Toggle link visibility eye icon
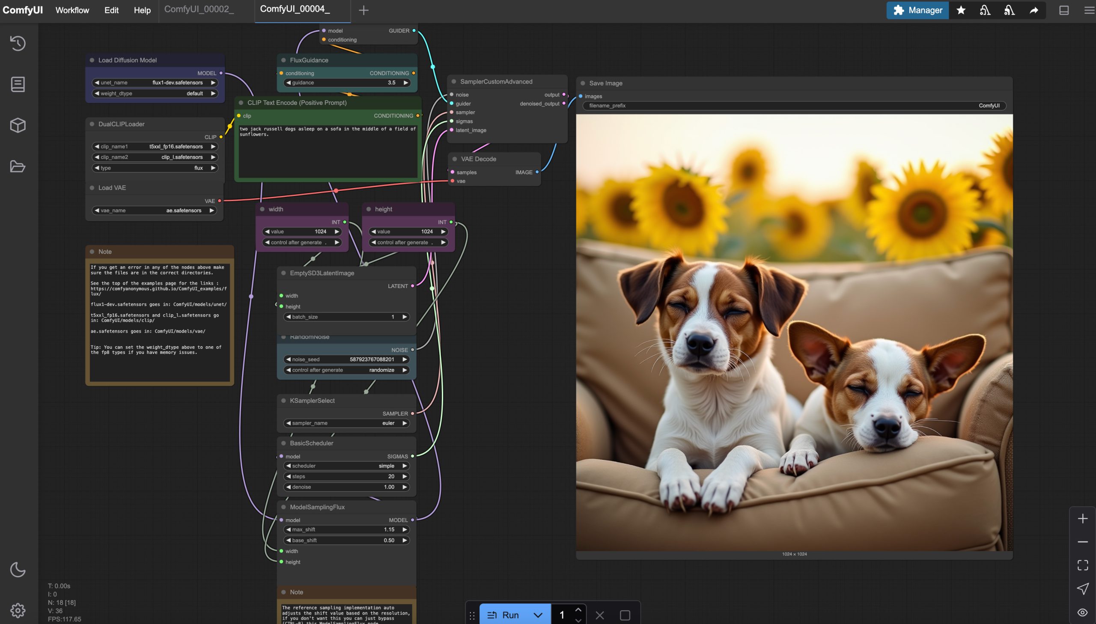 [1082, 612]
